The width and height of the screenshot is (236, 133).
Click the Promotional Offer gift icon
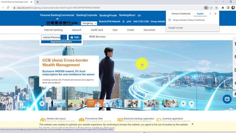(81, 120)
